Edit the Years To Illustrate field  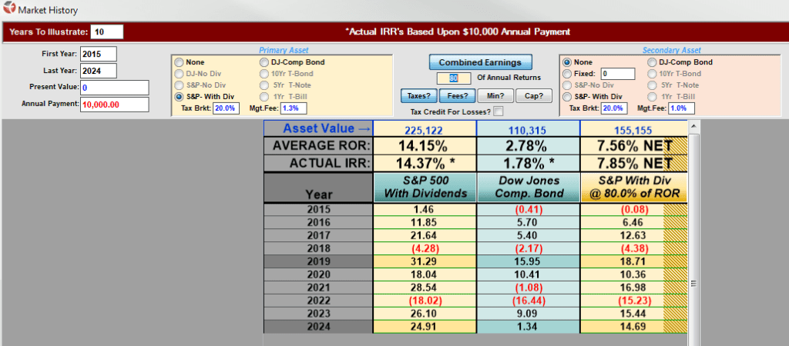click(106, 32)
